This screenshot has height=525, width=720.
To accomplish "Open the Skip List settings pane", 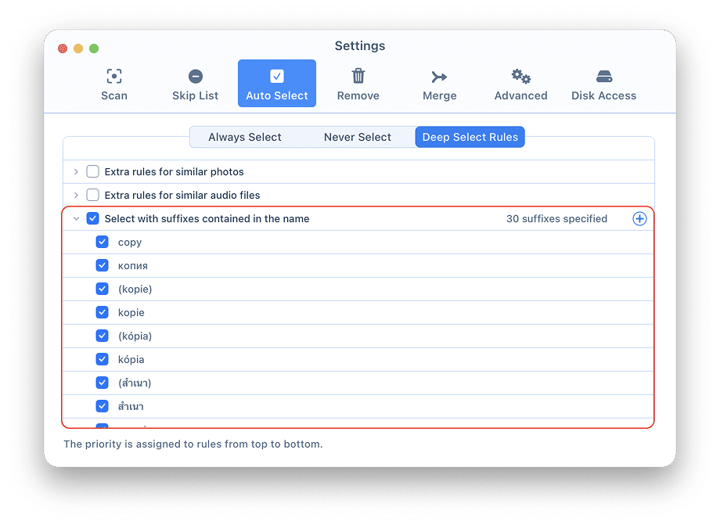I will coord(195,85).
